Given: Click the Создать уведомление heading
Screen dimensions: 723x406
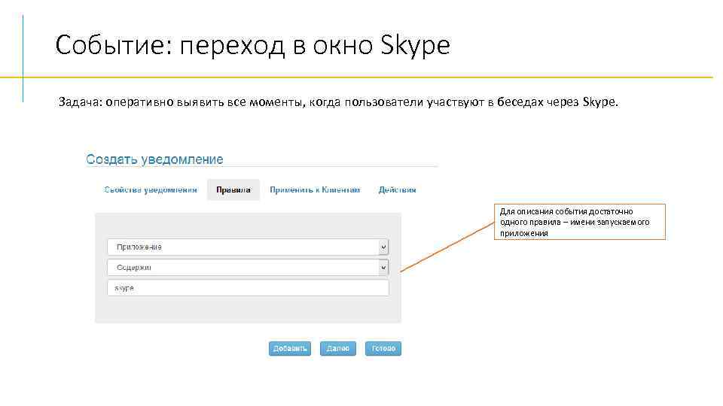Looking at the screenshot, I should click(154, 159).
